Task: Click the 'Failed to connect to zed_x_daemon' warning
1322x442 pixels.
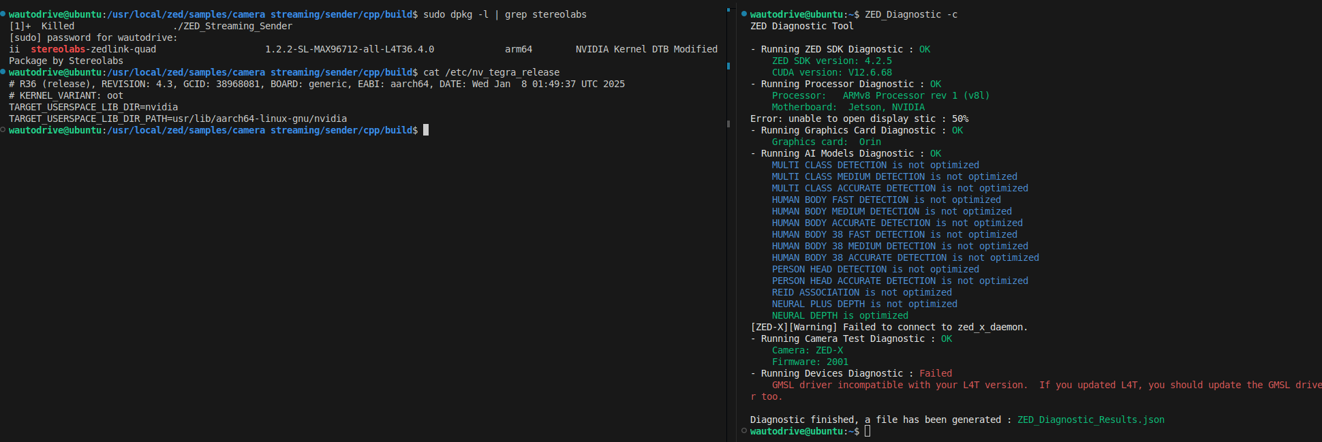Action: pyautogui.click(x=889, y=327)
